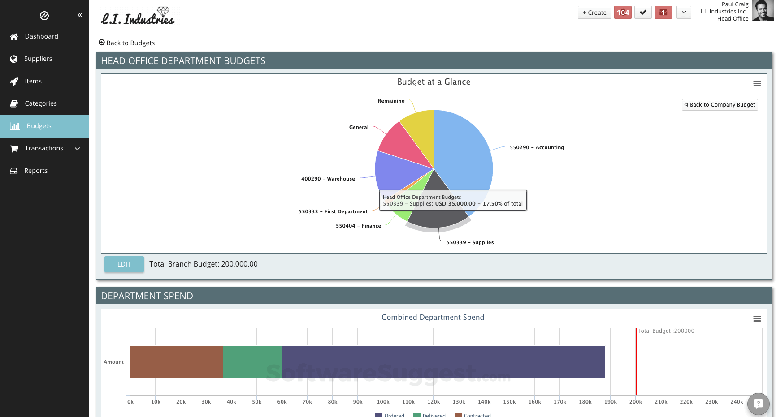Open the Budget at a Glance chart menu
The width and height of the screenshot is (776, 417).
point(757,84)
